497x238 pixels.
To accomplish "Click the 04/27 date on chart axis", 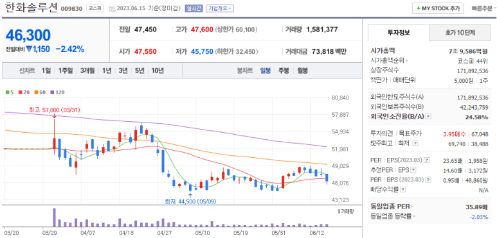I will 164,233.
